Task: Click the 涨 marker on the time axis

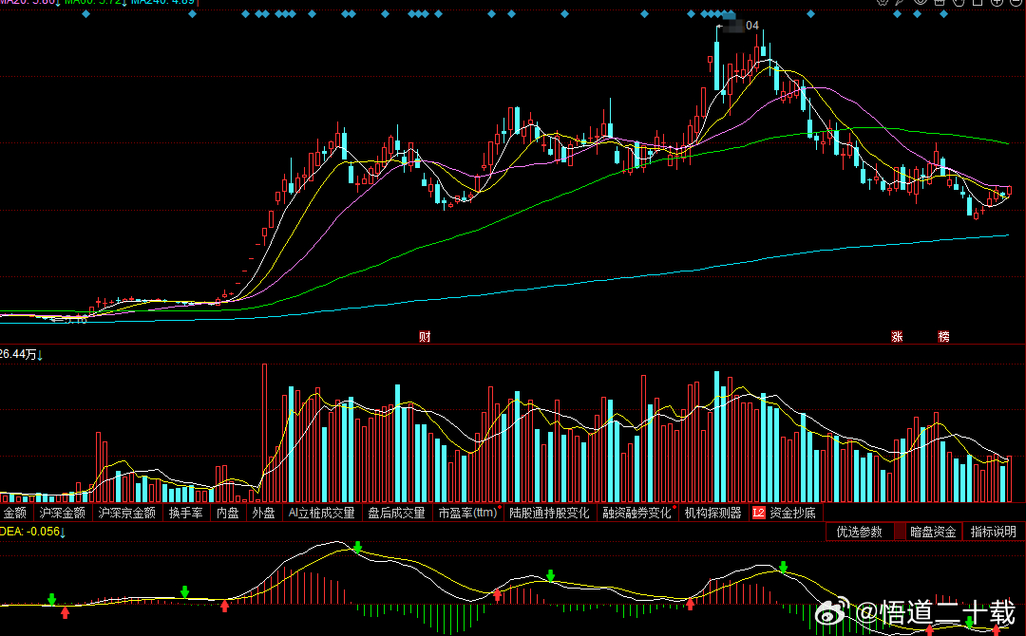Action: pyautogui.click(x=897, y=337)
